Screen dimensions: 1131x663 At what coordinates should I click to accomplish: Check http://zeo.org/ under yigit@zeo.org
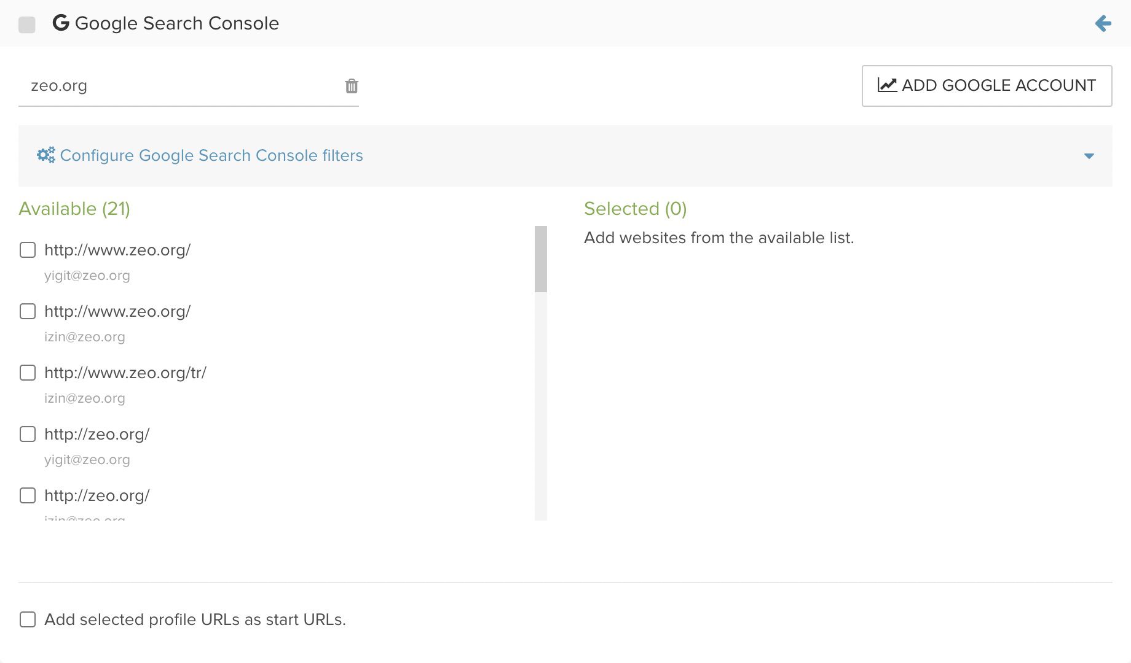[28, 434]
